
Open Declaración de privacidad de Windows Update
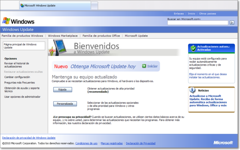29,138
